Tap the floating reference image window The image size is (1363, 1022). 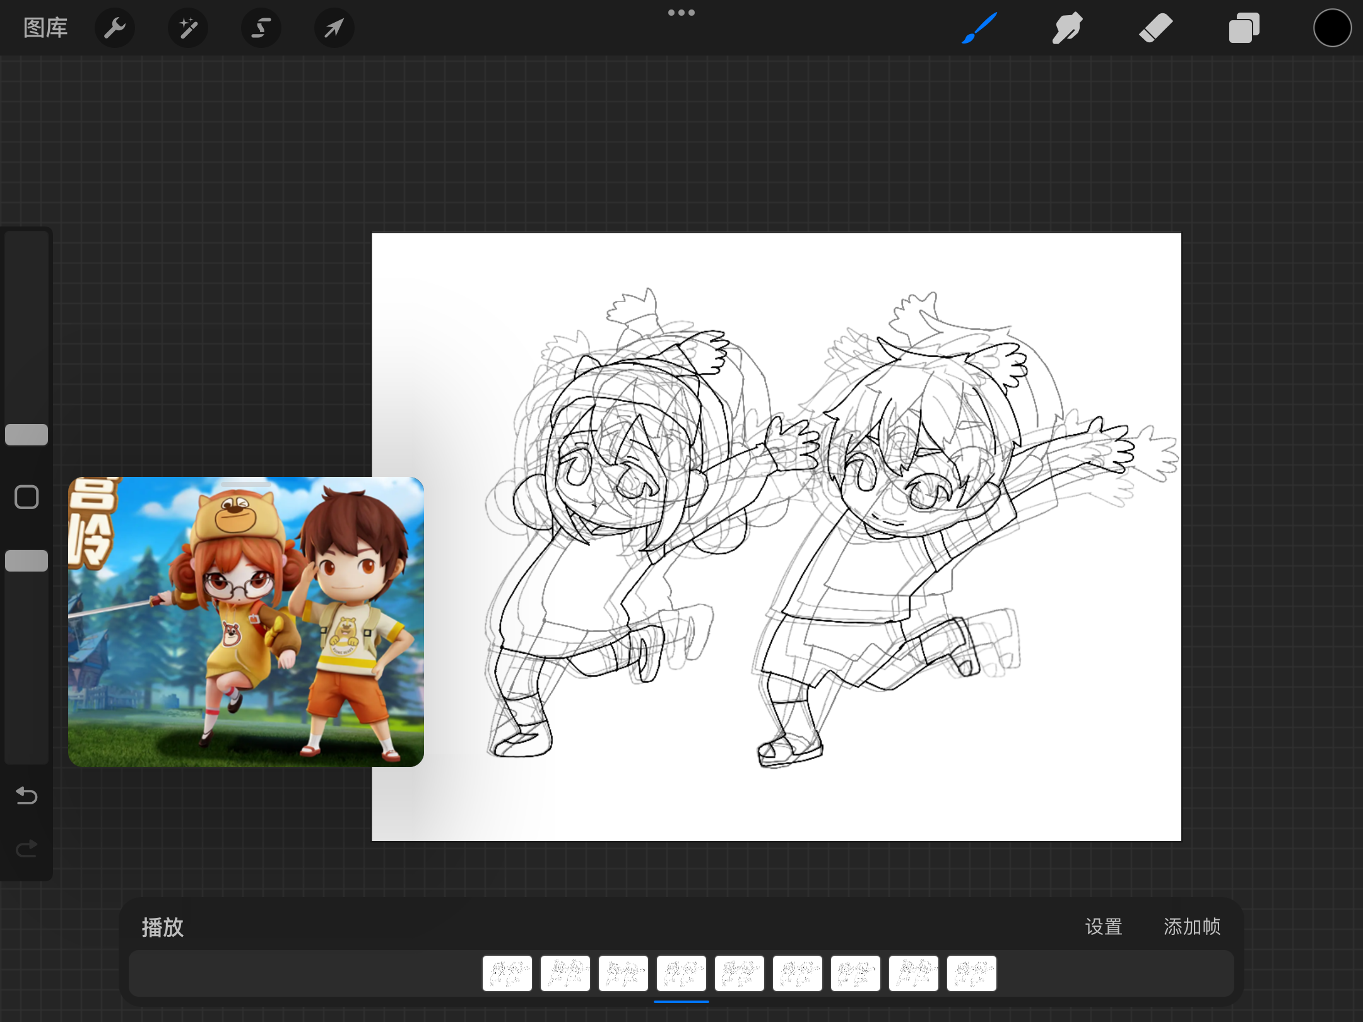pyautogui.click(x=246, y=622)
